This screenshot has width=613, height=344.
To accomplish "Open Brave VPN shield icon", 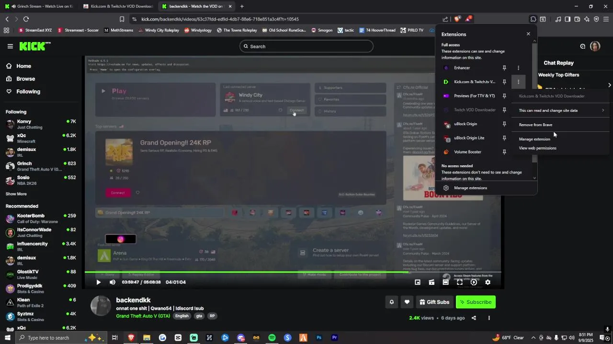I will pyautogui.click(x=596, y=19).
